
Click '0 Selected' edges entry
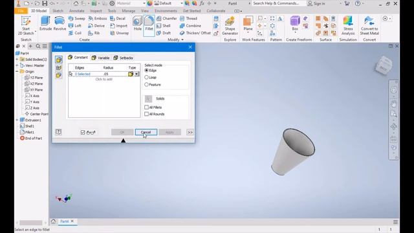(83, 74)
